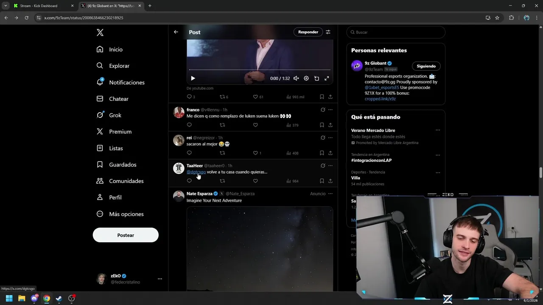
Task: Reply to franco's comment
Action: coord(189,125)
